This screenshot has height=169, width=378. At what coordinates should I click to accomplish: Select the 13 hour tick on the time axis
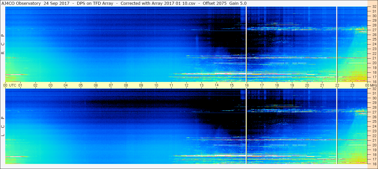[x=201, y=85]
